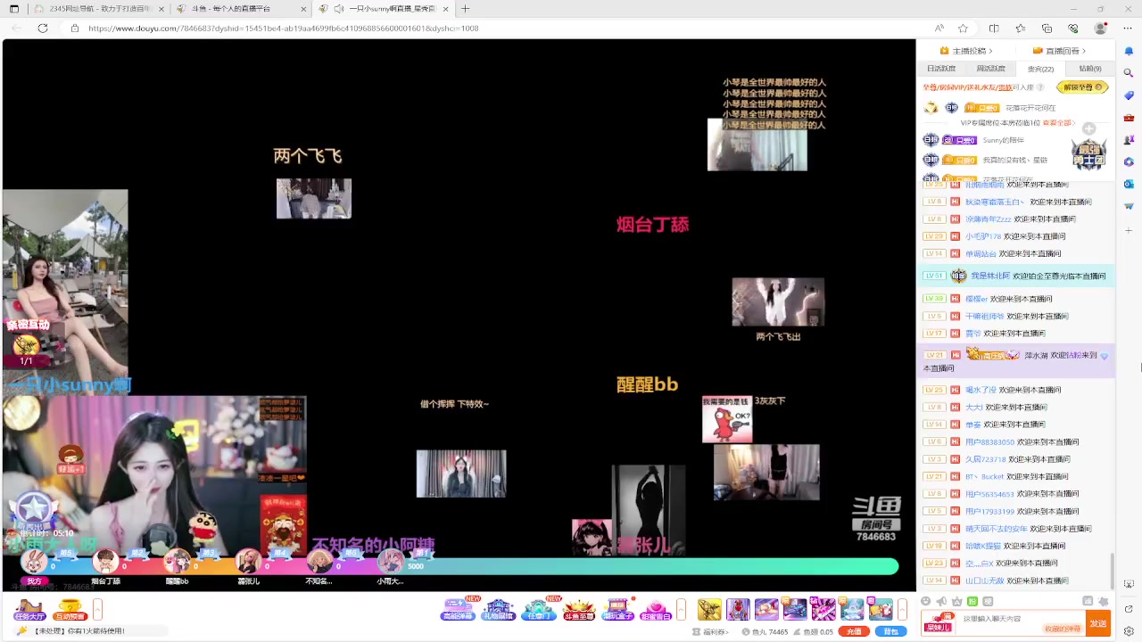
Task: Open the 福利券 coupon link
Action: 711,631
